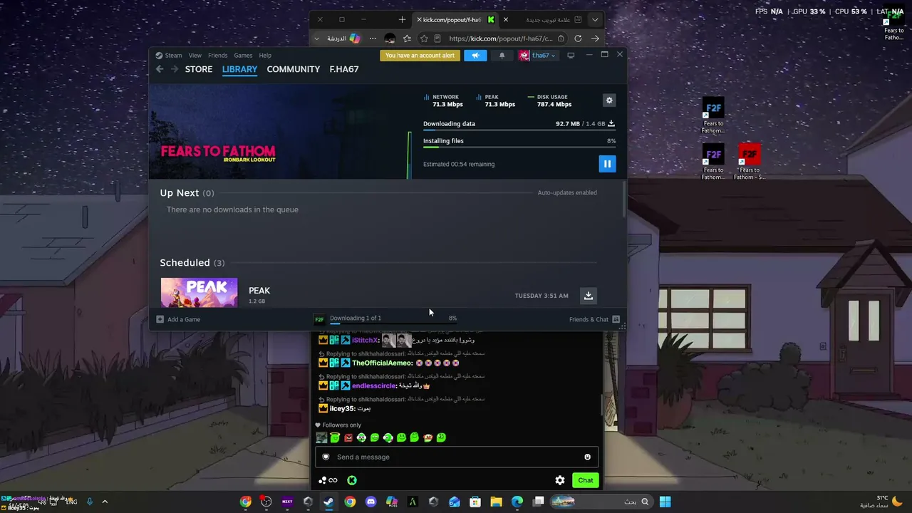Image resolution: width=912 pixels, height=513 pixels.
Task: Click Add a Game
Action: (x=179, y=319)
